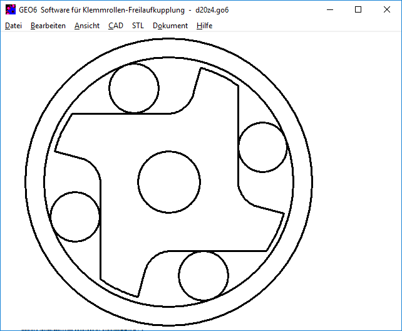Viewport: 402px width, 331px height.
Task: Close the GEO6 window
Action: [387, 9]
